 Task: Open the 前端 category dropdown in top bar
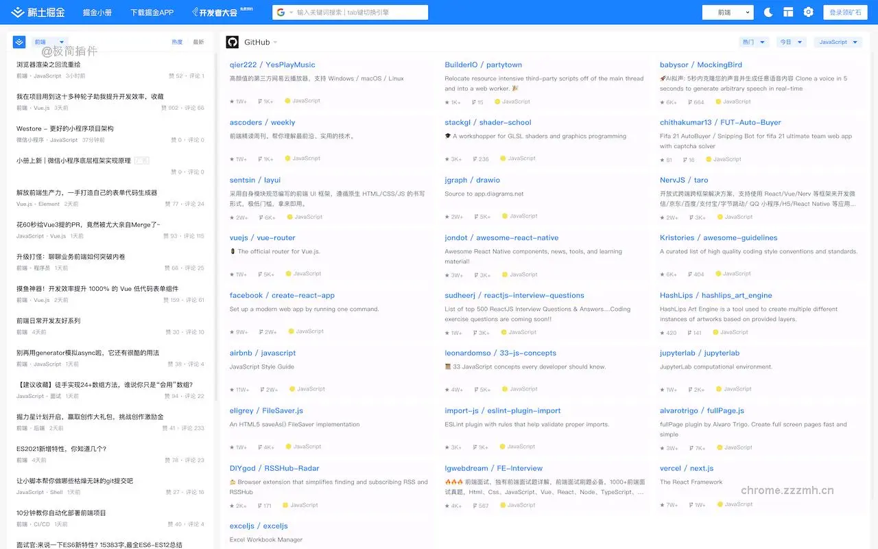coord(728,12)
